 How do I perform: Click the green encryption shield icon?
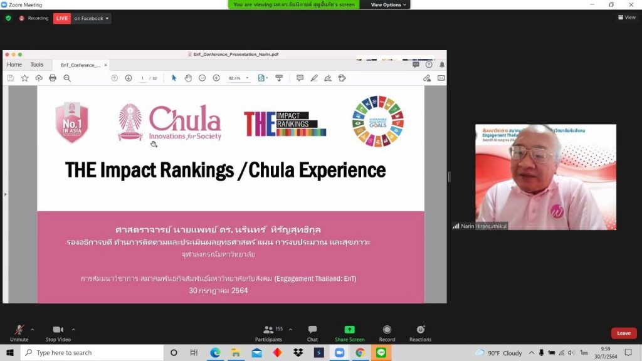click(8, 18)
